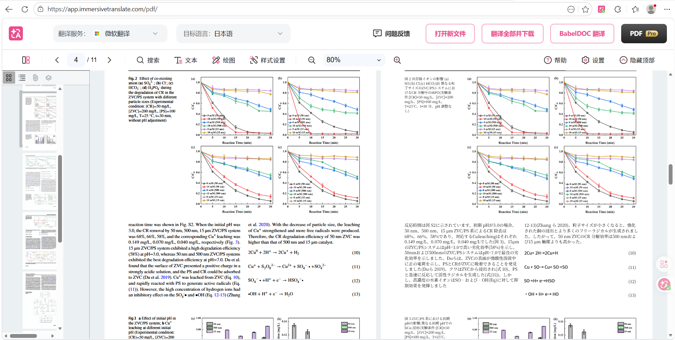Click the vertical scrollbar of the document
The image size is (675, 340).
(x=670, y=174)
